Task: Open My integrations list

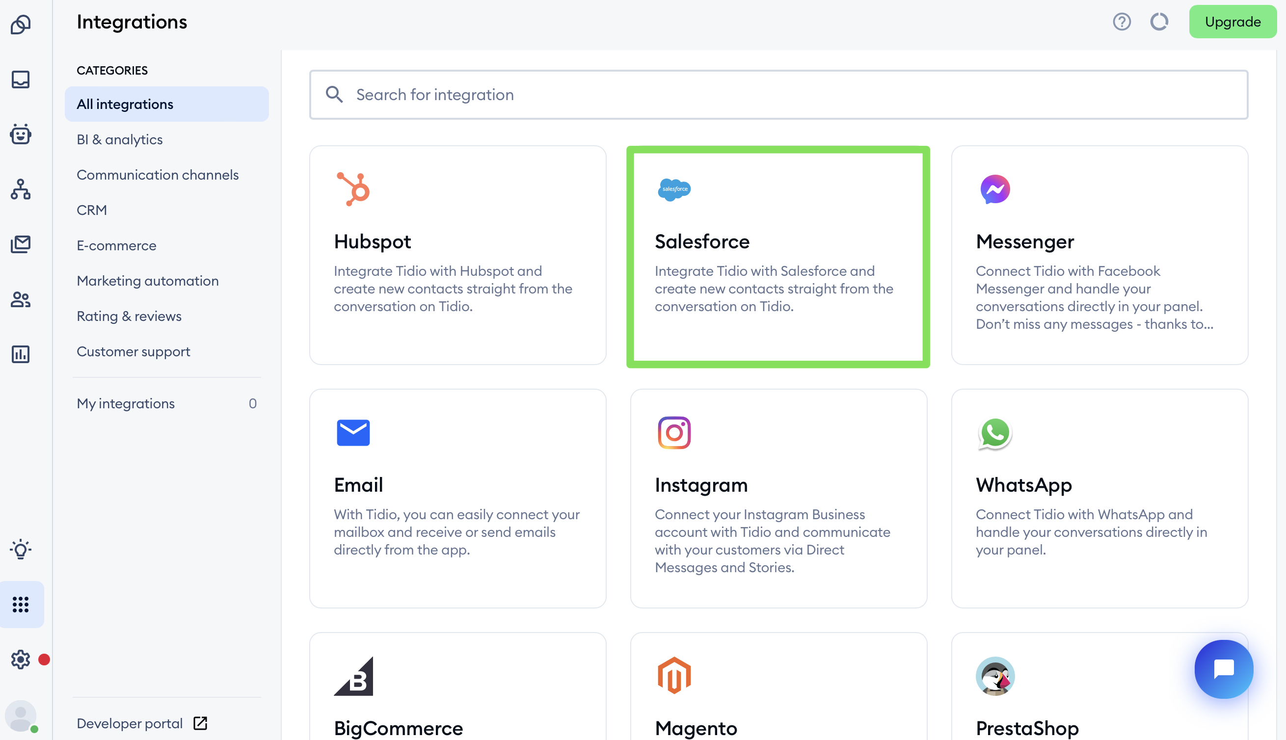Action: [x=167, y=403]
